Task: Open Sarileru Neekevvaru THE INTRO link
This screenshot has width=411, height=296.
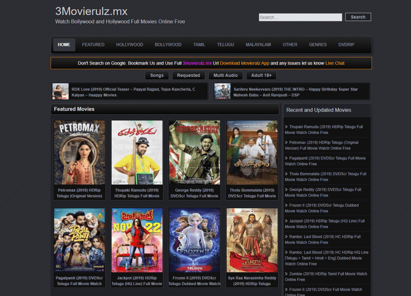Action: (296, 92)
